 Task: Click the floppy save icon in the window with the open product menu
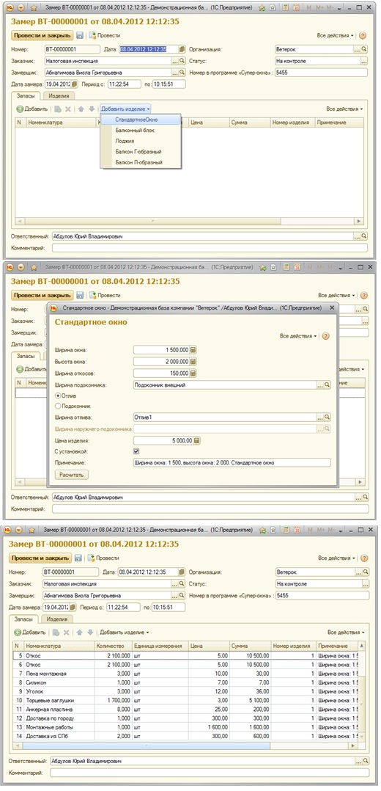pos(80,35)
